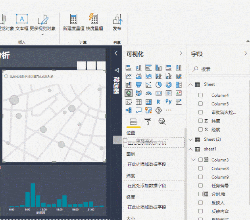Select the 100% stacked column chart visual
This screenshot has width=250, height=220.
coord(179,68)
